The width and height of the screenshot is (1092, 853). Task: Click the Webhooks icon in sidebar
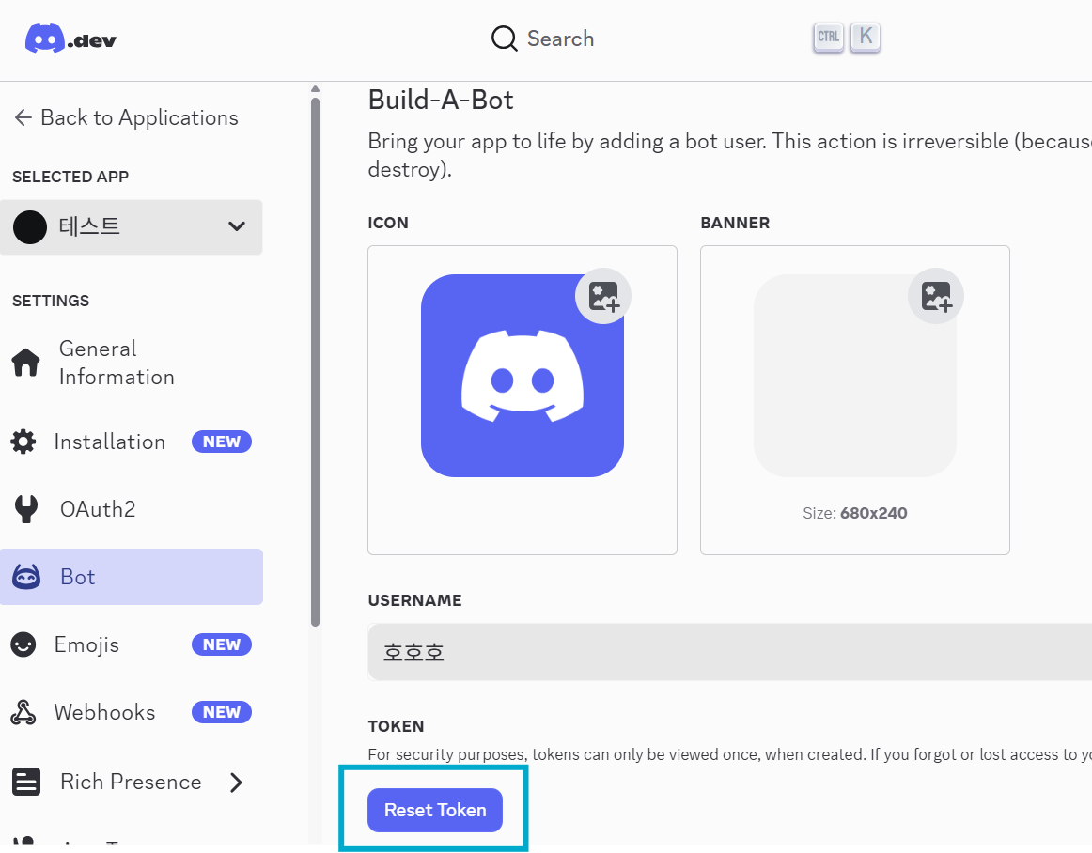click(23, 713)
